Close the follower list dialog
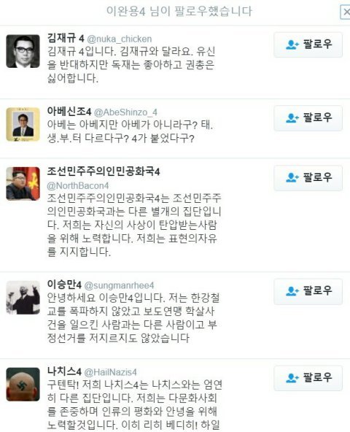 coord(346,12)
